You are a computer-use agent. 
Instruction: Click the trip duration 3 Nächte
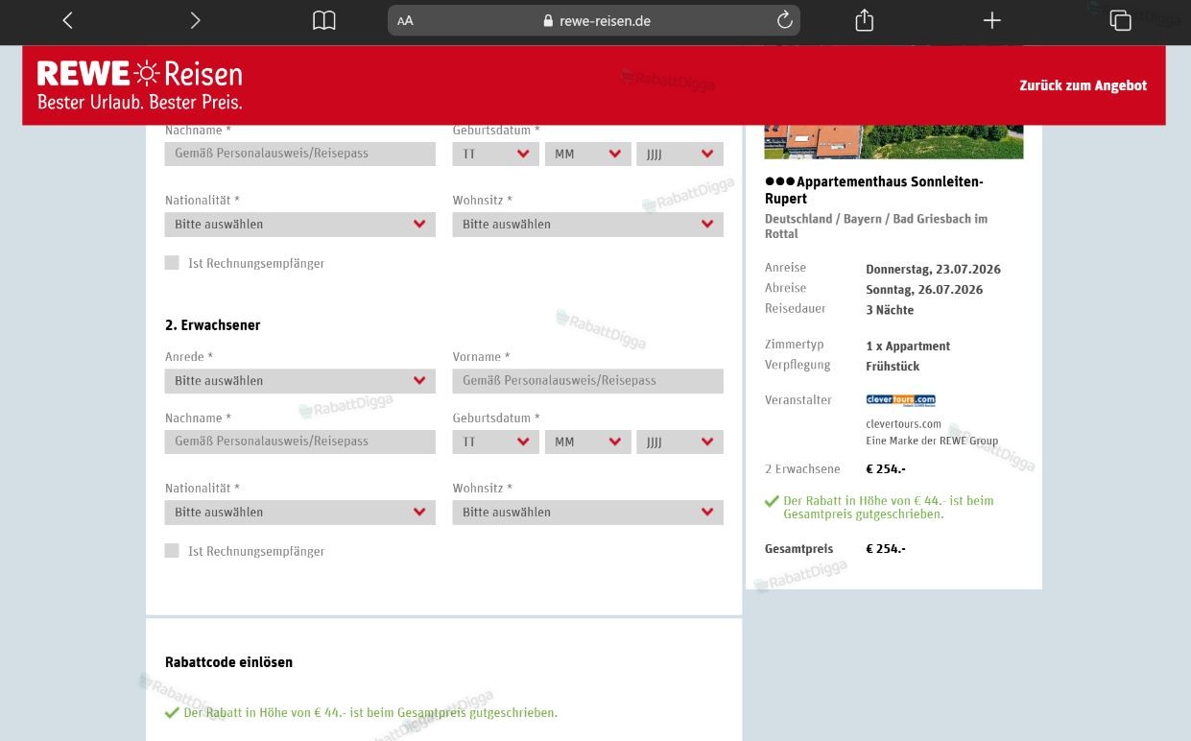click(x=890, y=310)
